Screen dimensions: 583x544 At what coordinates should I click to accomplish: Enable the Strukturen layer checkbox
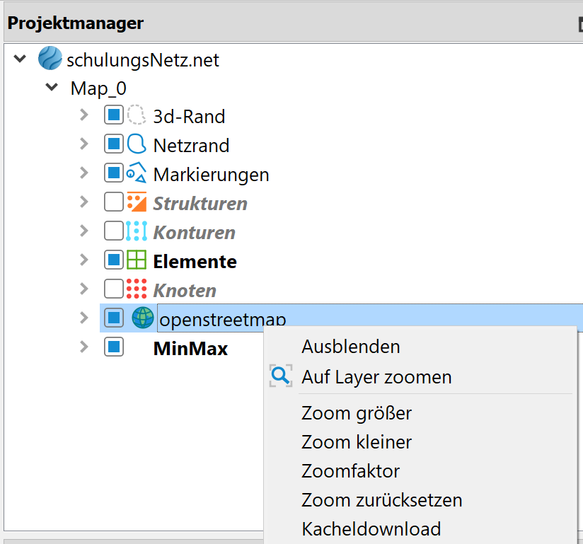pos(113,202)
